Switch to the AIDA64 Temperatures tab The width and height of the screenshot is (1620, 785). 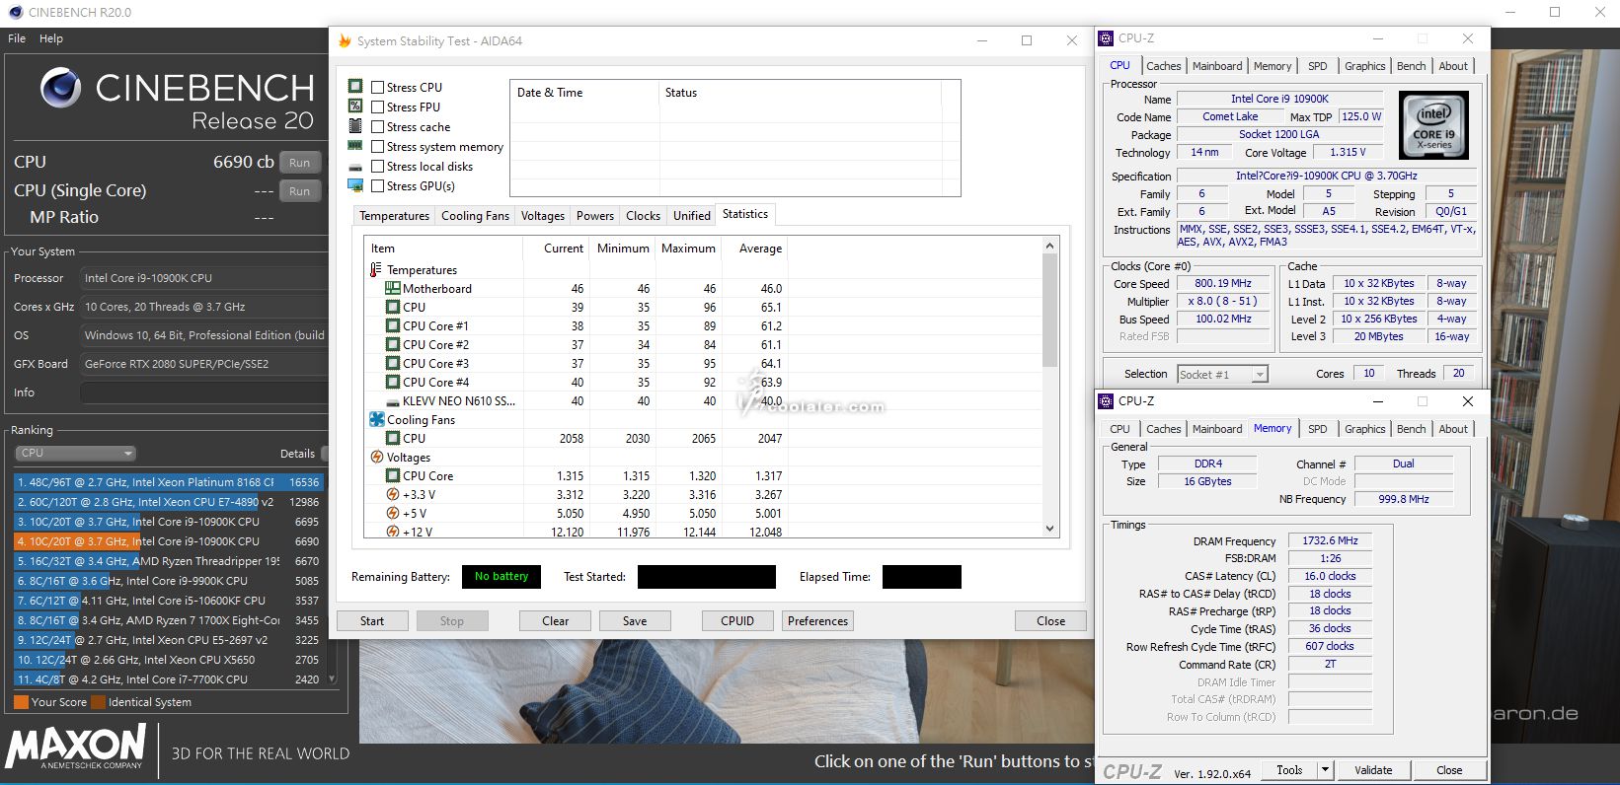394,216
